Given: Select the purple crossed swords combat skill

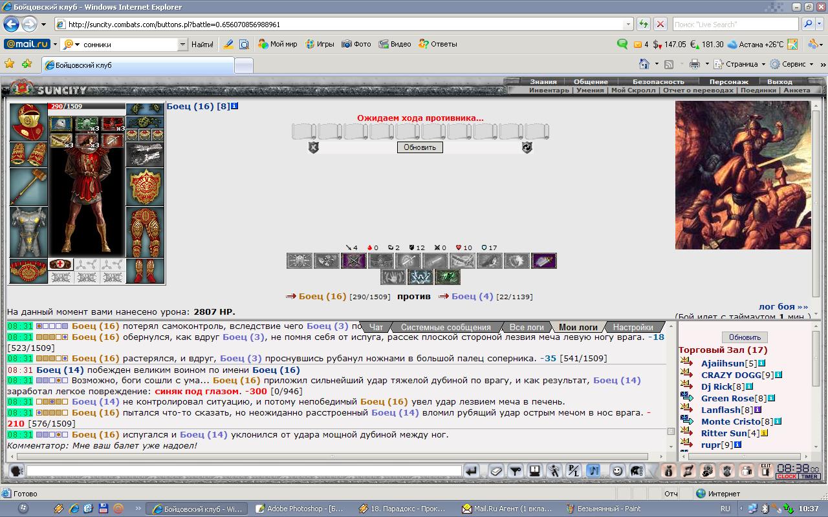Looking at the screenshot, I should click(353, 261).
